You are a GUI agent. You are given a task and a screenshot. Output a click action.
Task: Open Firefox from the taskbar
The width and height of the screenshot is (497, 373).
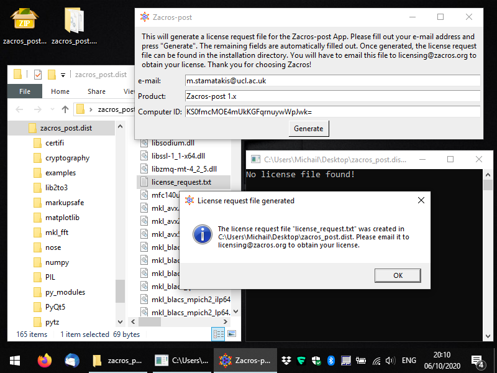coord(44,360)
